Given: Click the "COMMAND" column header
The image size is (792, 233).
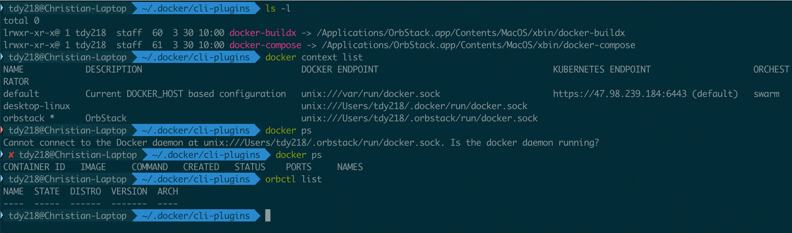Looking at the screenshot, I should [x=150, y=167].
